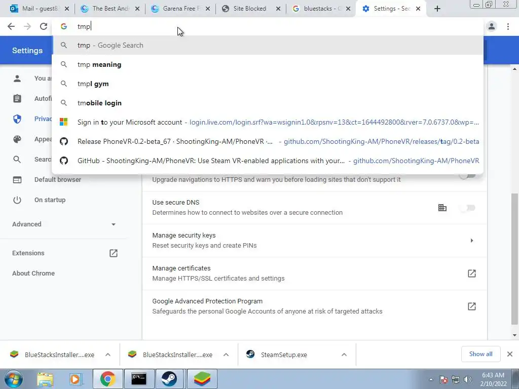
Task: Click the Default browser window icon
Action: [x=17, y=180]
